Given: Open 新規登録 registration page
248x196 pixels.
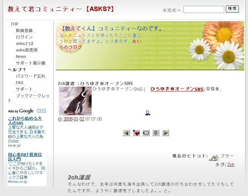Looking at the screenshot, I should pyautogui.click(x=24, y=31).
